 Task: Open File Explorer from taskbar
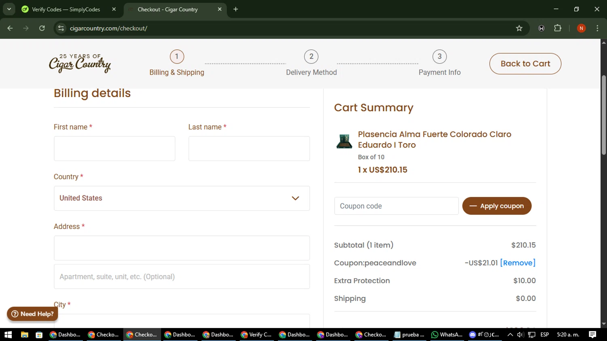tap(24, 335)
